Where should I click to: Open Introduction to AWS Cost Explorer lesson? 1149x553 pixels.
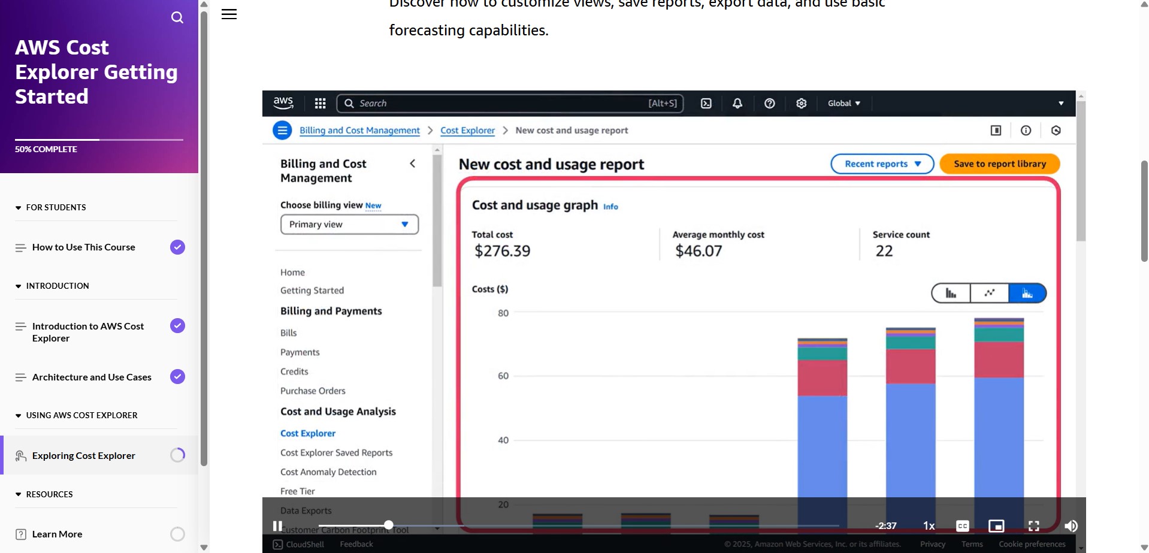click(88, 333)
